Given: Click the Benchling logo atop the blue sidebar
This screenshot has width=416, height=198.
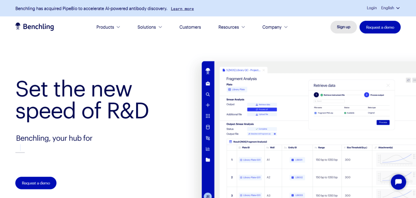Looking at the screenshot, I should point(208,71).
